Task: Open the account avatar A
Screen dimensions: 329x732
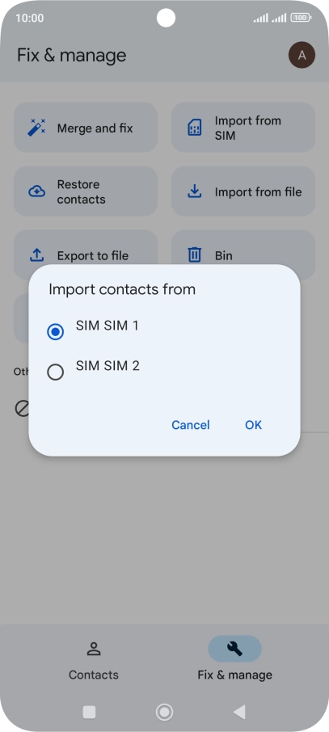Action: 302,55
